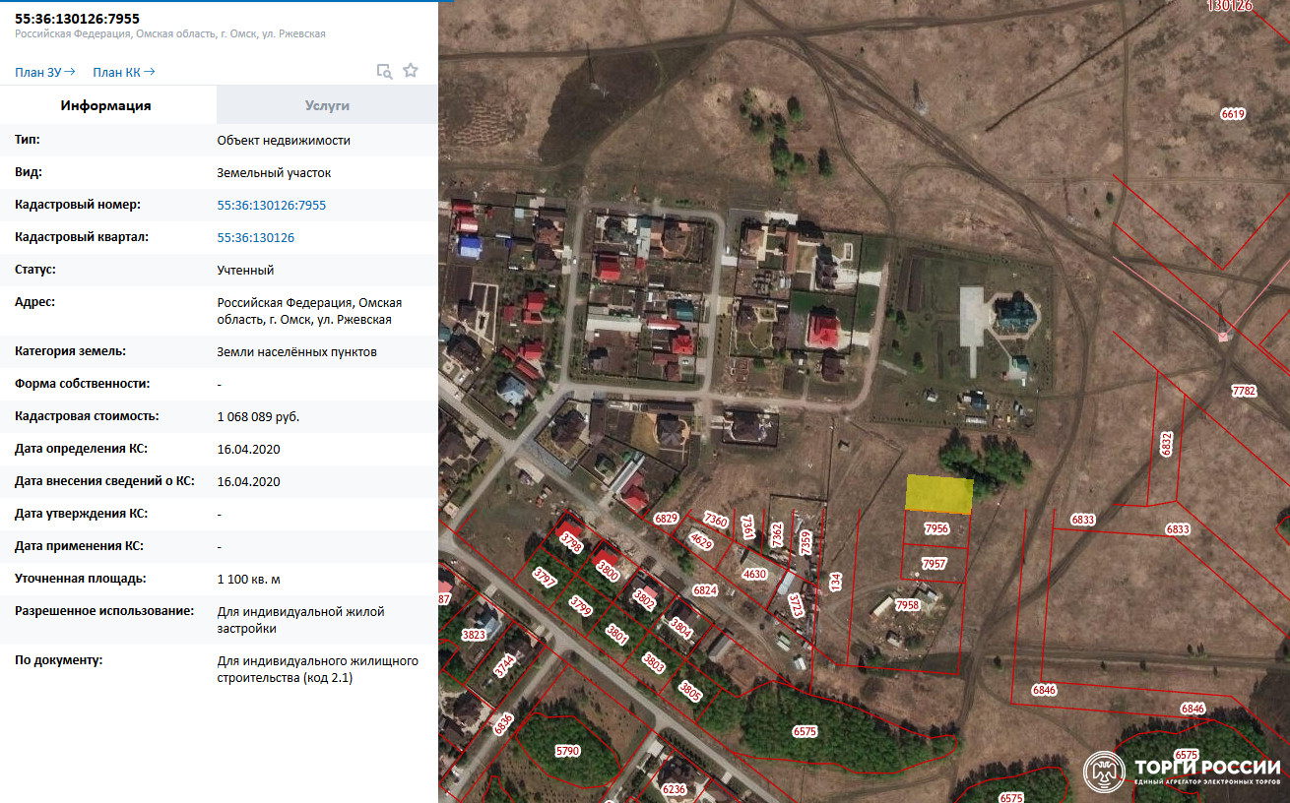Select parcel 7782 on the map

(1244, 392)
